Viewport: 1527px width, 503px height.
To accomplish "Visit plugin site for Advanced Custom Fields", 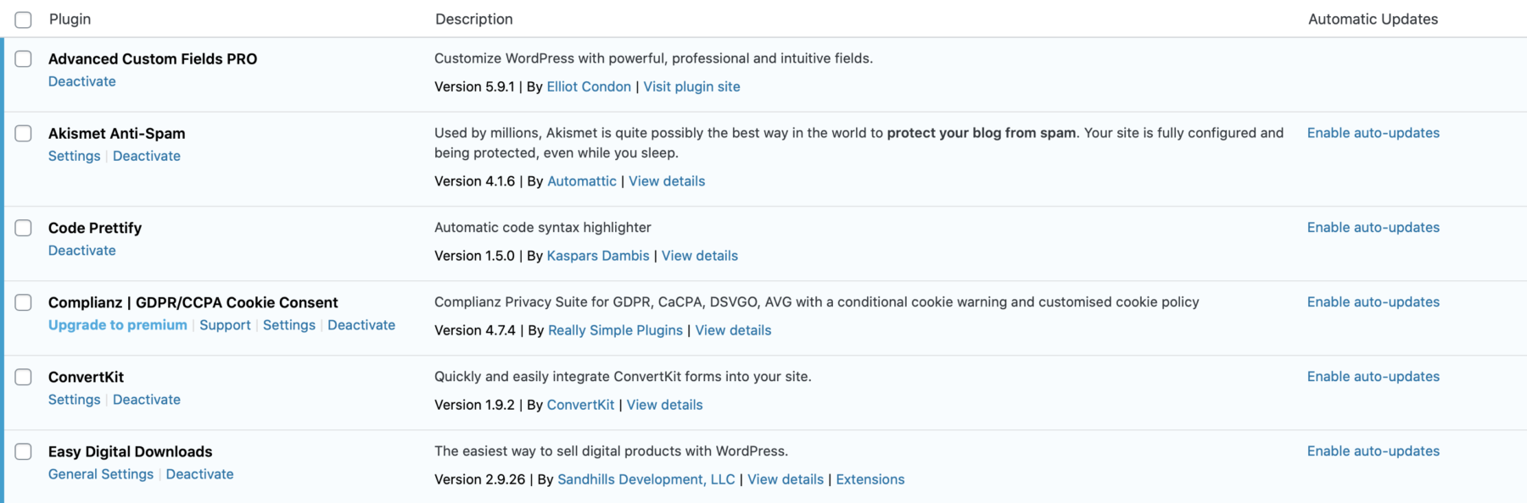I will click(691, 86).
